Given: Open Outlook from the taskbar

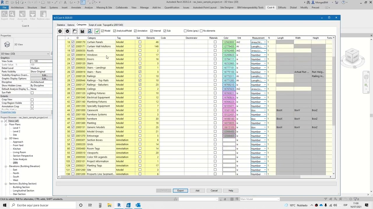Looking at the screenshot, I should (138, 205).
